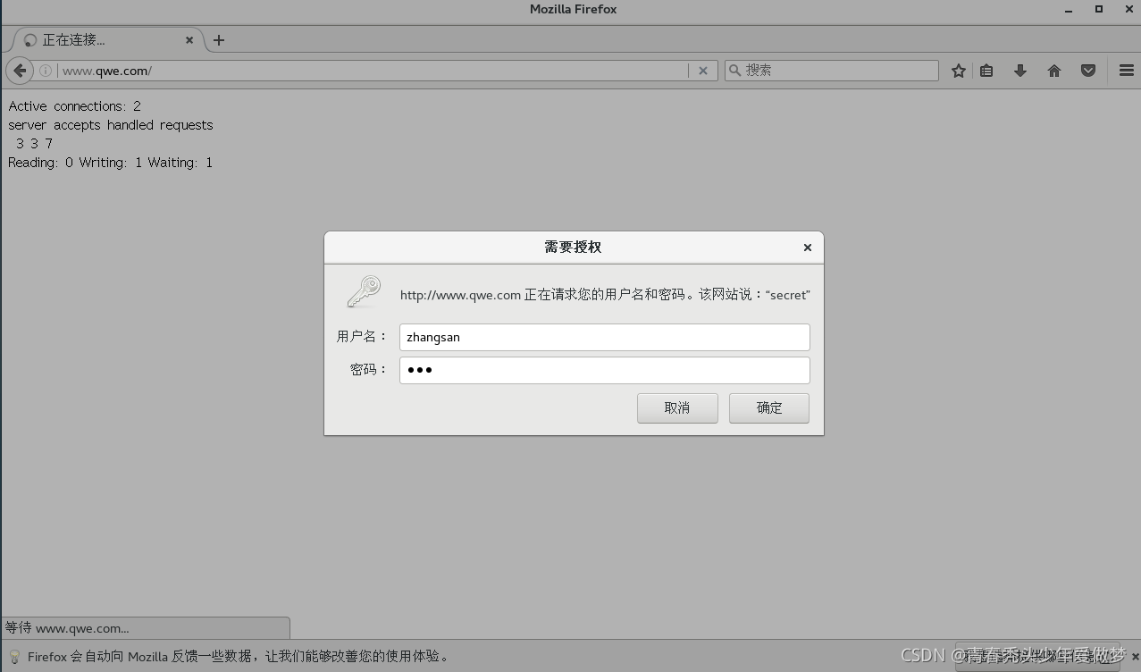Image resolution: width=1141 pixels, height=672 pixels.
Task: Clear the address bar with the X icon
Action: click(x=703, y=70)
